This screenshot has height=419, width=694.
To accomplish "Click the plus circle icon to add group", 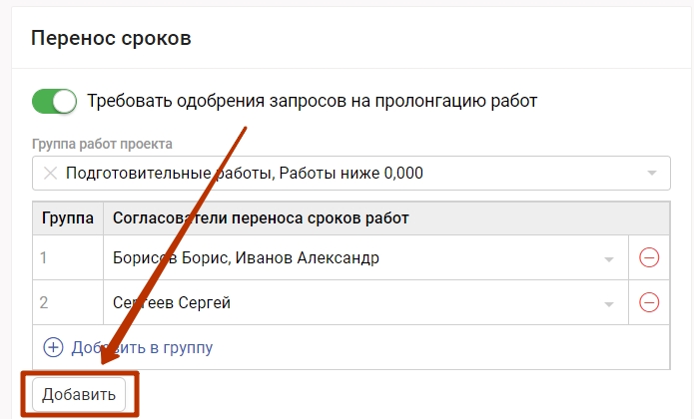I will tap(53, 347).
